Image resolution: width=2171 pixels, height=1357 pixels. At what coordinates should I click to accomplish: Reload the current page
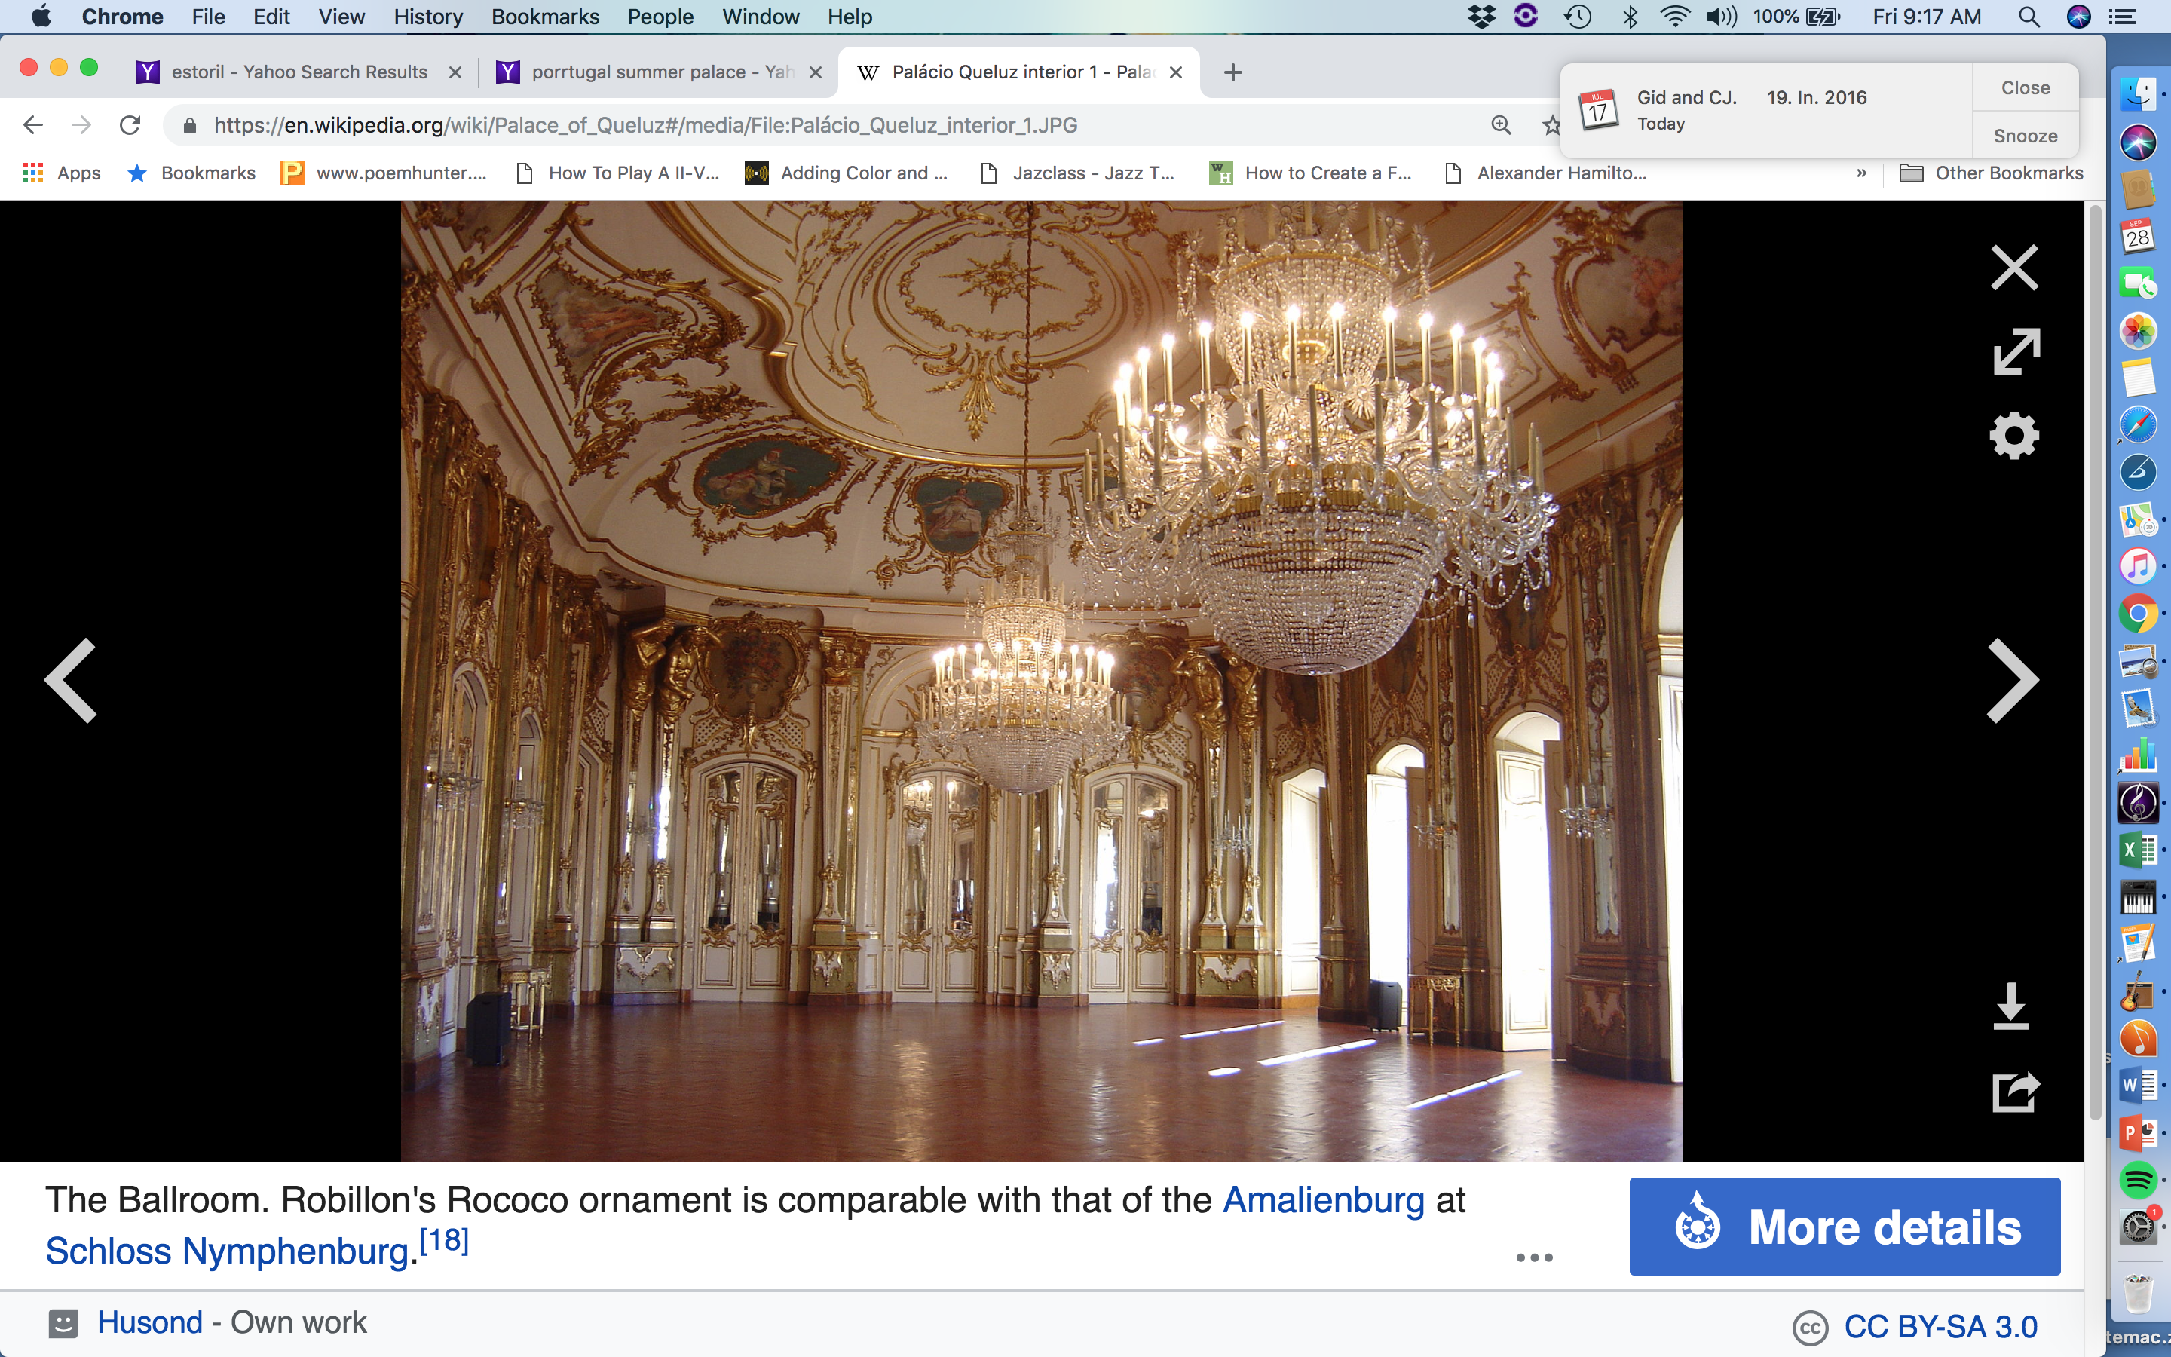pos(130,126)
